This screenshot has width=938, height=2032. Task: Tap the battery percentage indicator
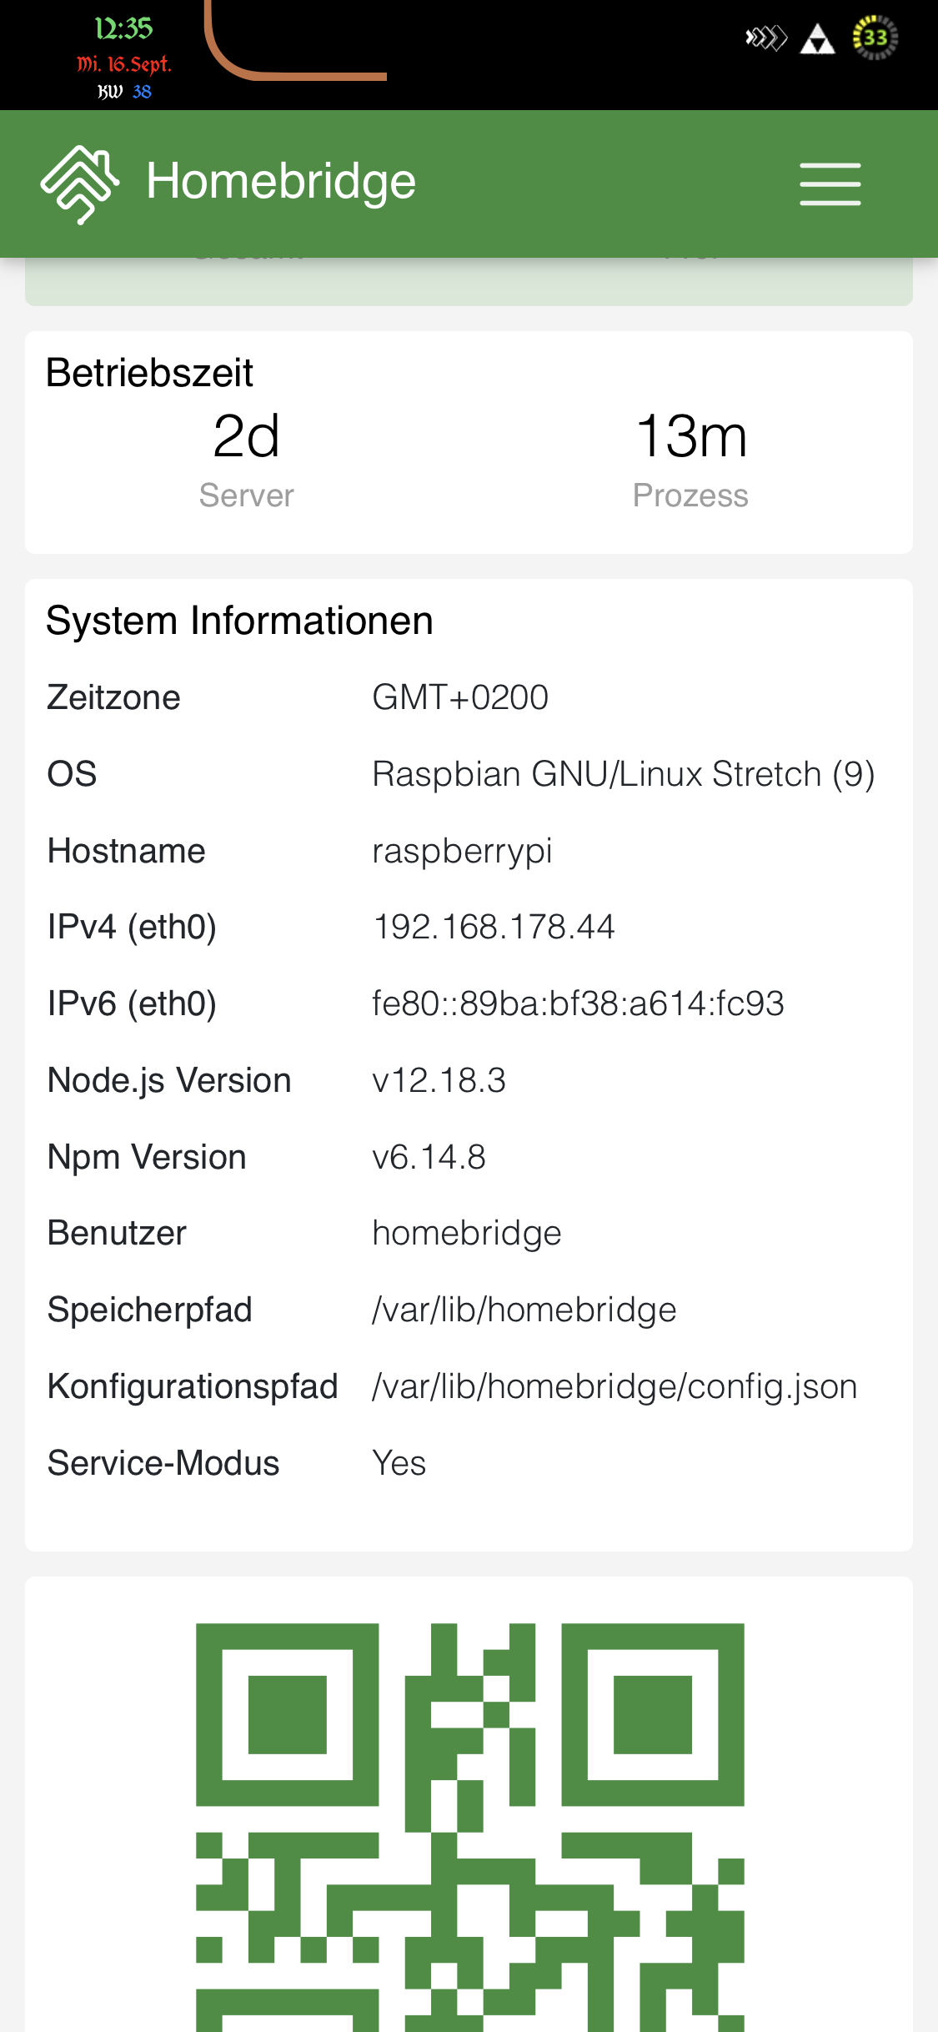(875, 38)
